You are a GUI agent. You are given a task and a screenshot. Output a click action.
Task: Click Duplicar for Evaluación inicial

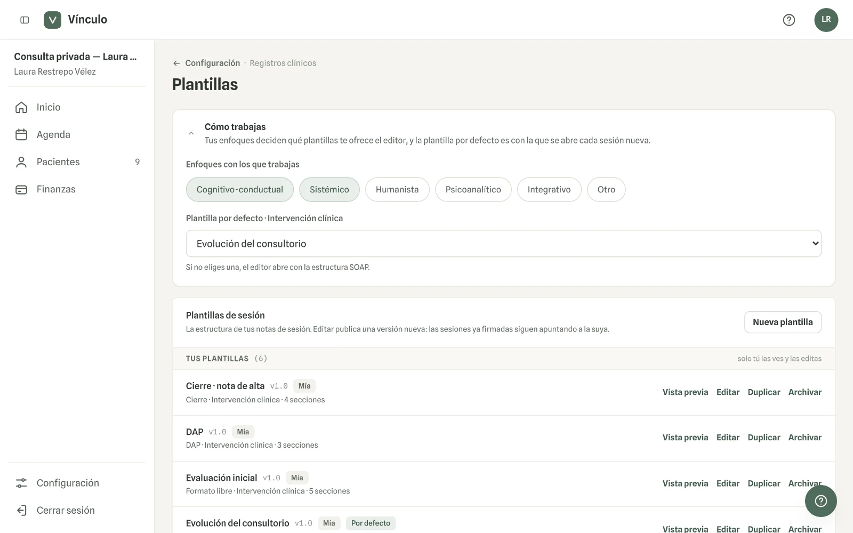(763, 483)
